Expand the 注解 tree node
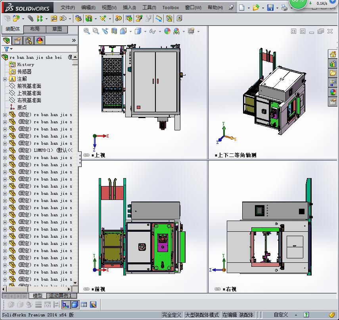 (x=5, y=80)
